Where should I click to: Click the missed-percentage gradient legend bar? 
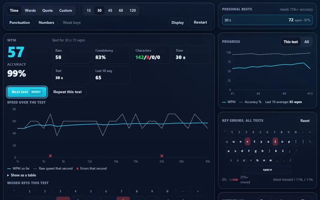click(x=233, y=180)
